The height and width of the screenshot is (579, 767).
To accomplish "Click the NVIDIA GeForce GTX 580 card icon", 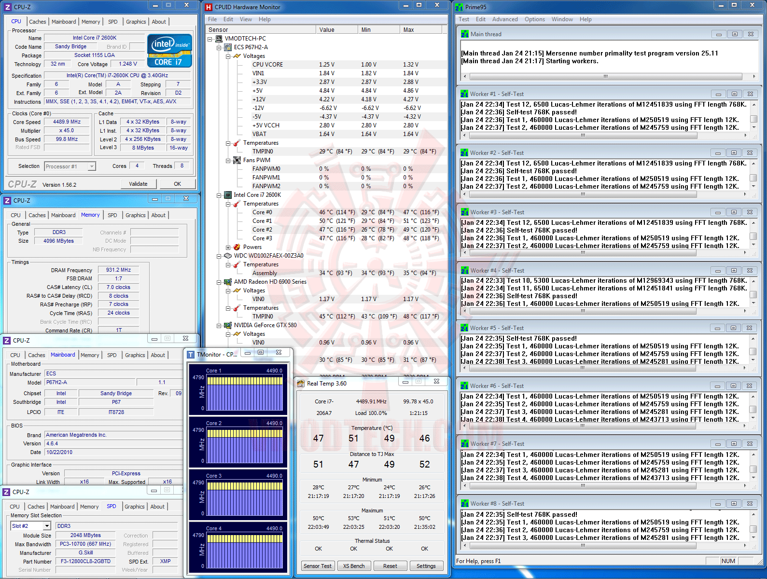I will click(x=228, y=325).
